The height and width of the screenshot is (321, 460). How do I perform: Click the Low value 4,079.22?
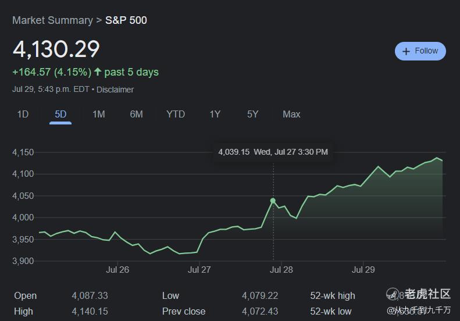pyautogui.click(x=260, y=295)
